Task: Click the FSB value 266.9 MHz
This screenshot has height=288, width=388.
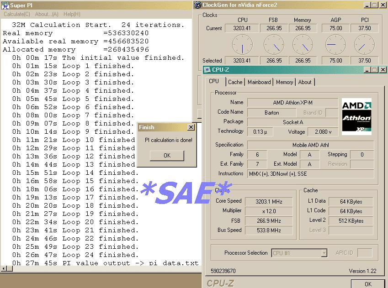Action: coord(269,221)
